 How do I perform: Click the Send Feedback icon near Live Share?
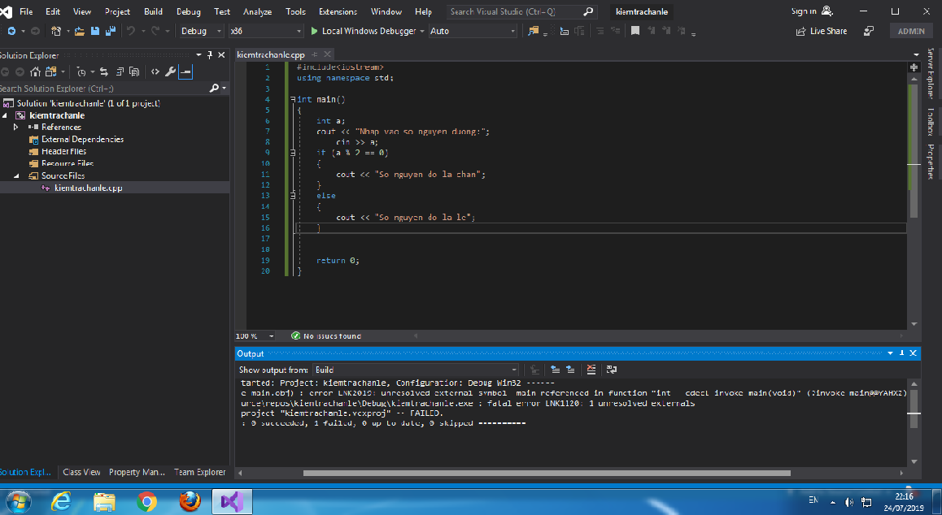869,31
